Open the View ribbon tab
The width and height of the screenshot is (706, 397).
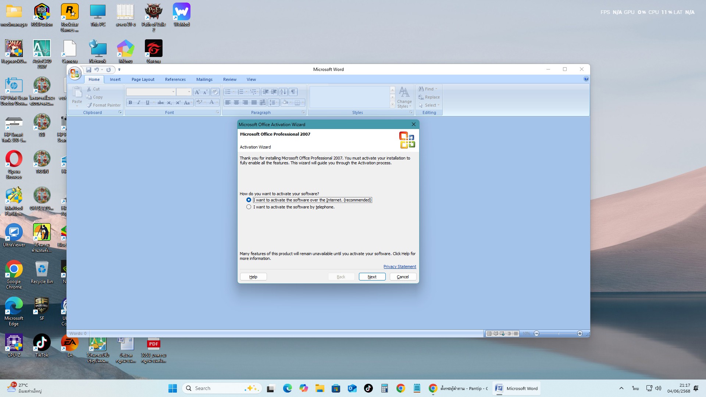click(252, 79)
